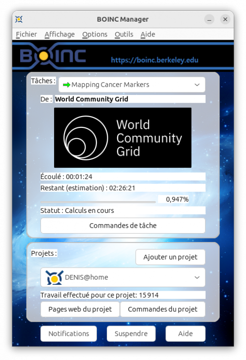
Task: Click Statut : Calculs en cours text
Action: 77,210
